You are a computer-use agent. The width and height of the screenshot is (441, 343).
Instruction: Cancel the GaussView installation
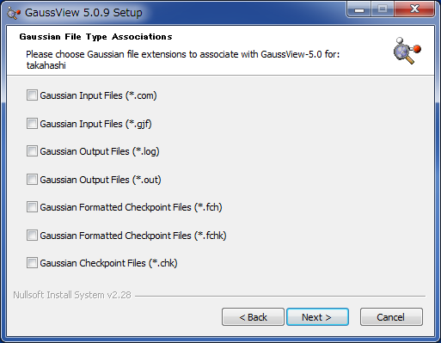[x=391, y=317]
